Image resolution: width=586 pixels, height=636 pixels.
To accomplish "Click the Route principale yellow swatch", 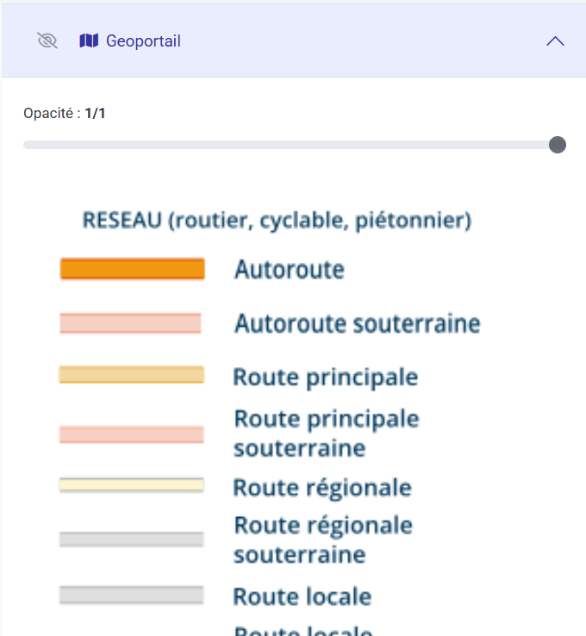I will 131,375.
